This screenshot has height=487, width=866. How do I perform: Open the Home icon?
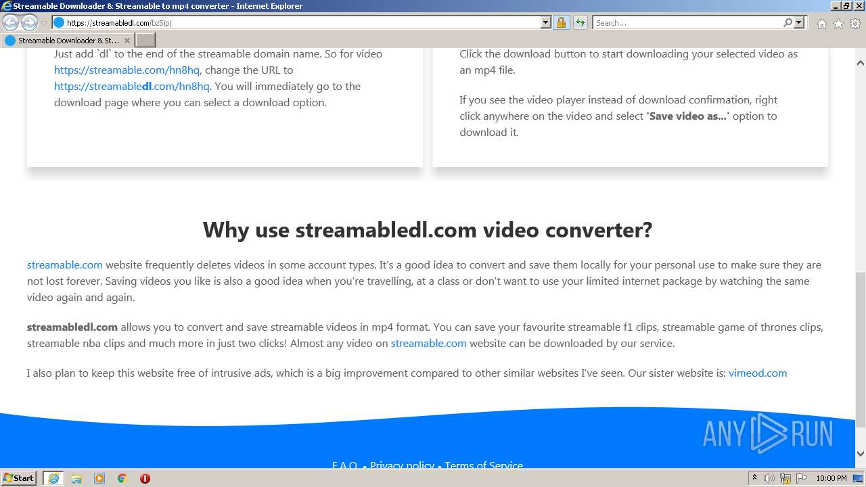pos(821,24)
